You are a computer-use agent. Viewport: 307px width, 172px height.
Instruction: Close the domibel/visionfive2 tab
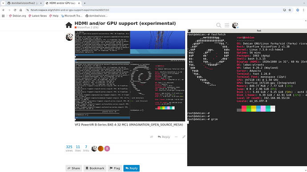pyautogui.click(x=41, y=3)
